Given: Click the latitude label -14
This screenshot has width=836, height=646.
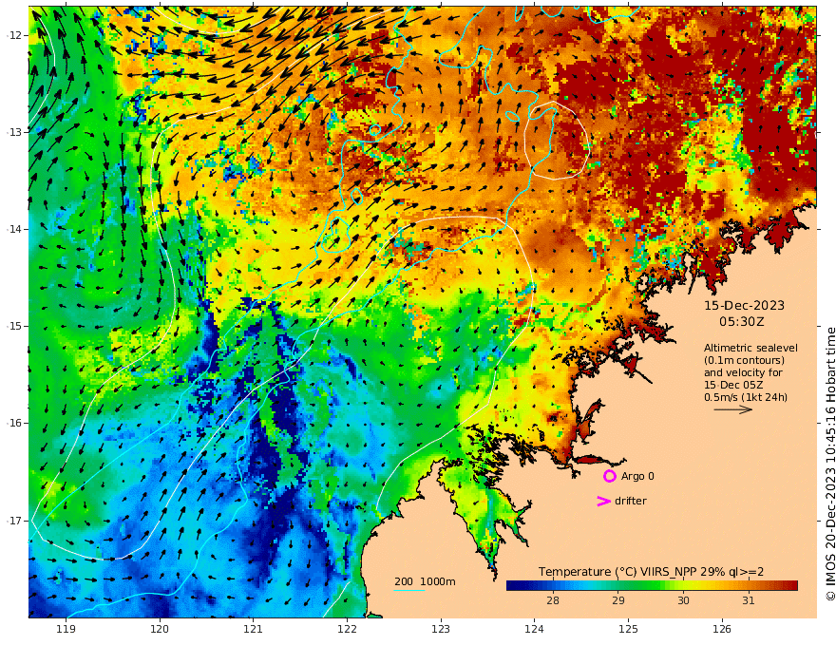Looking at the screenshot, I should [12, 229].
